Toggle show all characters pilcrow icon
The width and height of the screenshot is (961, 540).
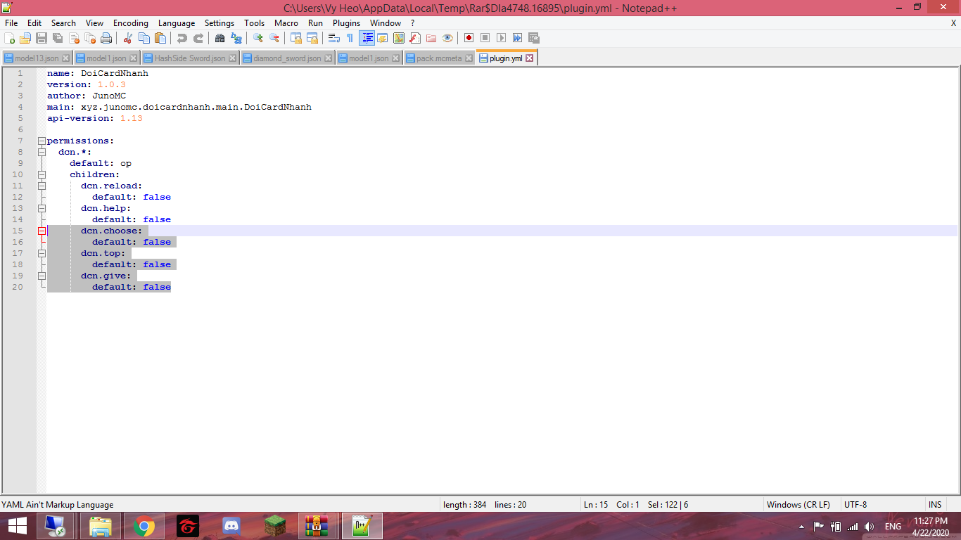[x=350, y=38]
